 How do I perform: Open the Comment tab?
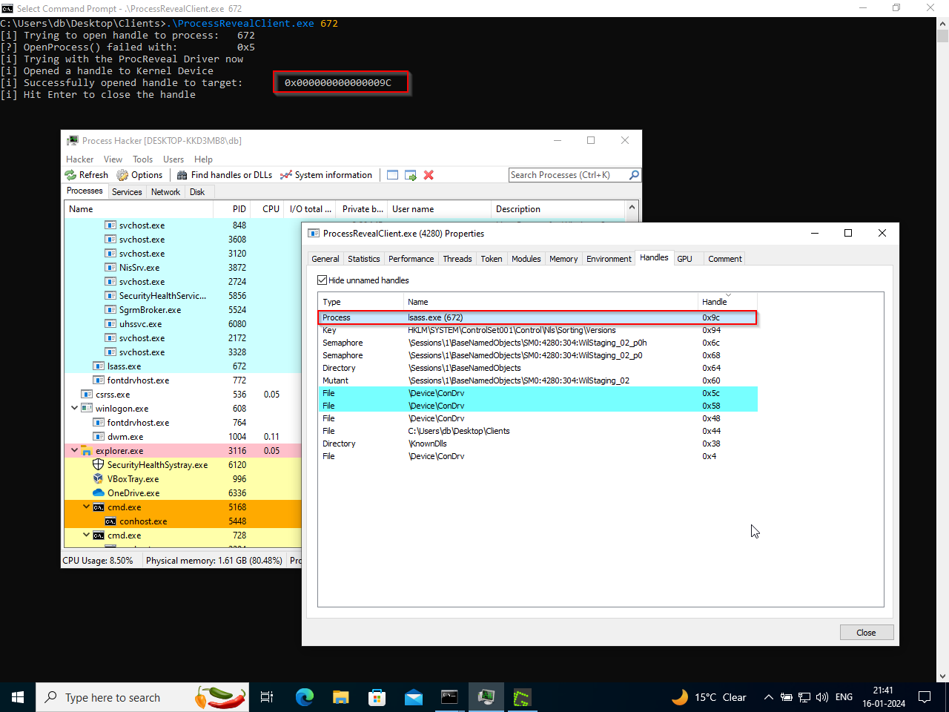[724, 259]
